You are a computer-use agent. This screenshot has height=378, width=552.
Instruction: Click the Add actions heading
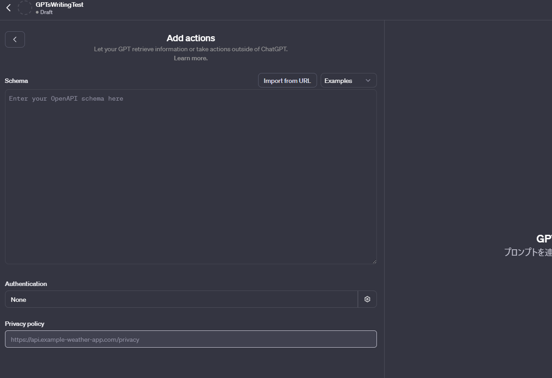[x=191, y=38]
